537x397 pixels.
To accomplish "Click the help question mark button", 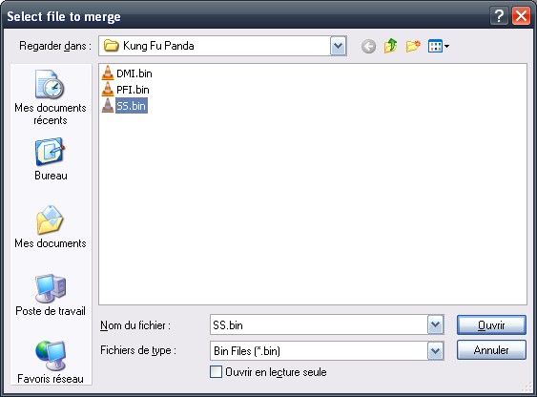I will [x=499, y=16].
